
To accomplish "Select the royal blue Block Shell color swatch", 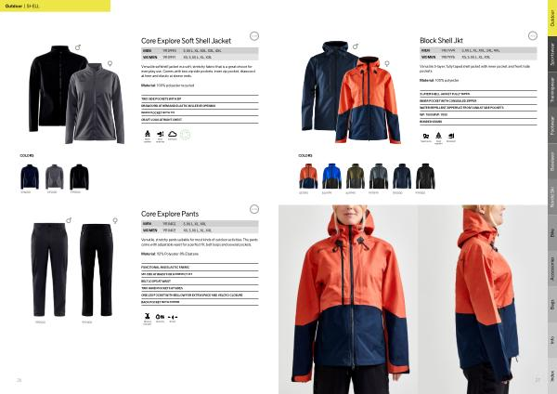I will (331, 176).
